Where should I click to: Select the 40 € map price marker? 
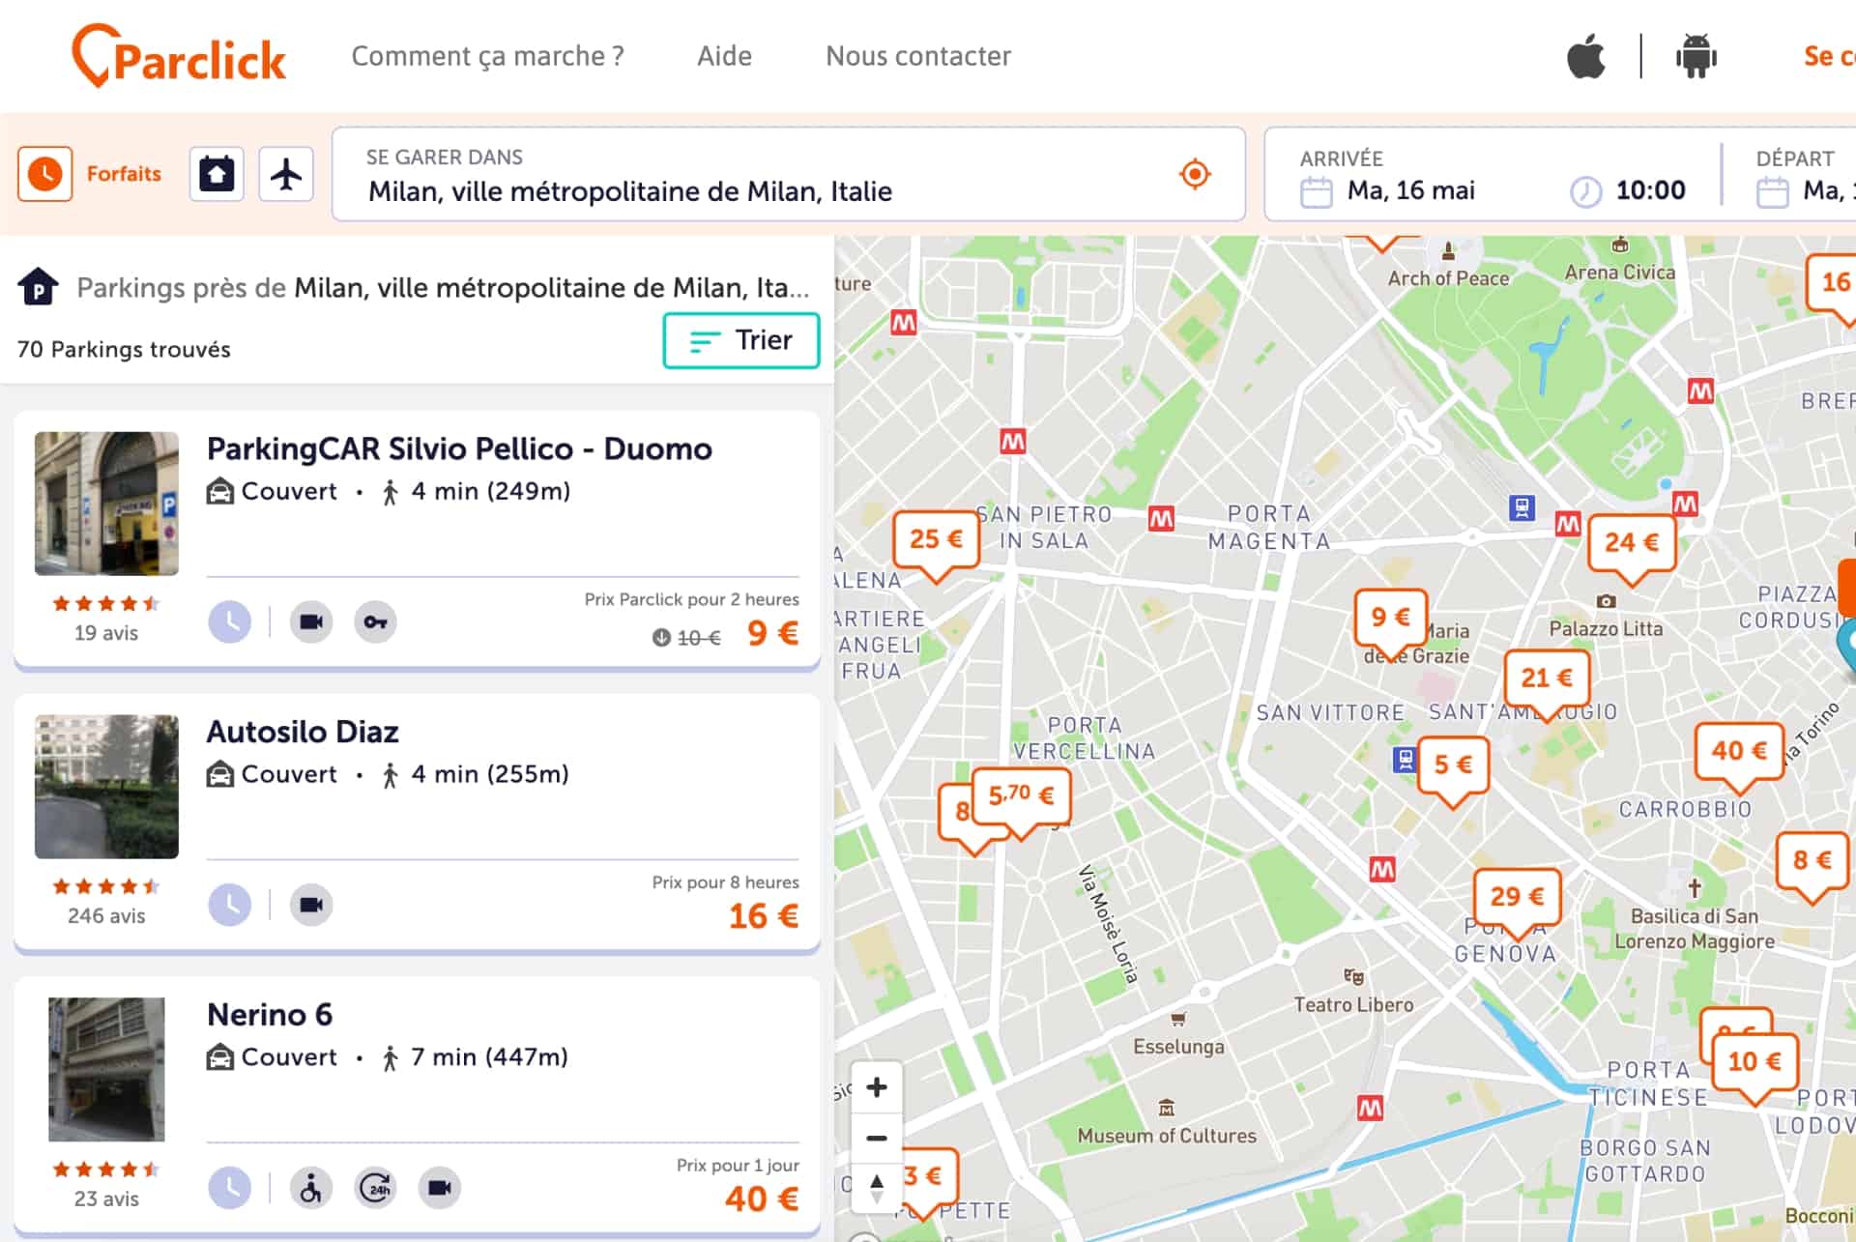1739,755
